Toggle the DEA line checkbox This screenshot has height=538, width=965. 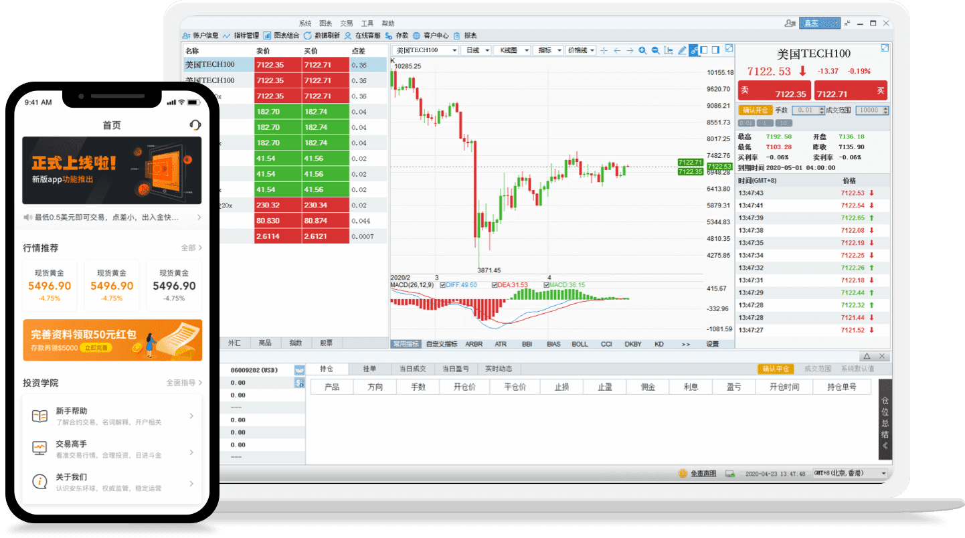click(495, 285)
